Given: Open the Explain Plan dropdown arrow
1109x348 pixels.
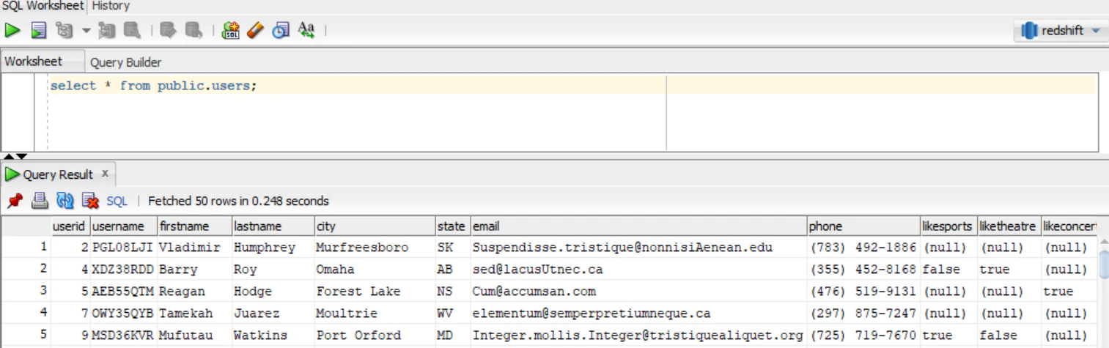Looking at the screenshot, I should click(x=86, y=31).
